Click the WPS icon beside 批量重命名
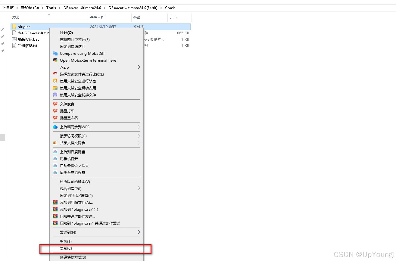396x261 pixels. click(55, 118)
